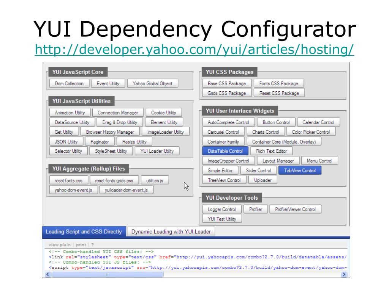Select Drag & Drop Utility
This screenshot has width=389, height=291.
(x=120, y=122)
